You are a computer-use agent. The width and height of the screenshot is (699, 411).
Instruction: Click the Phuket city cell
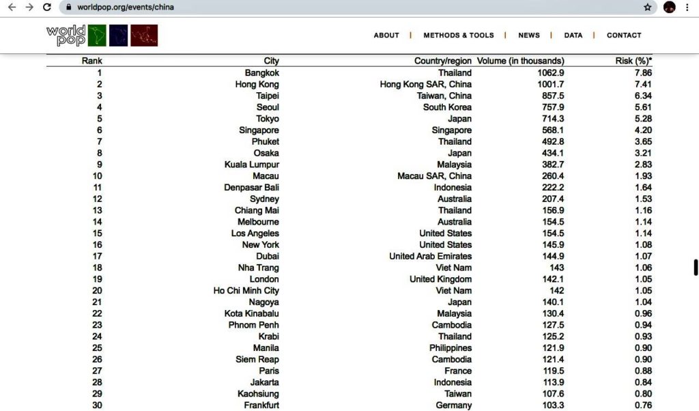pos(266,142)
